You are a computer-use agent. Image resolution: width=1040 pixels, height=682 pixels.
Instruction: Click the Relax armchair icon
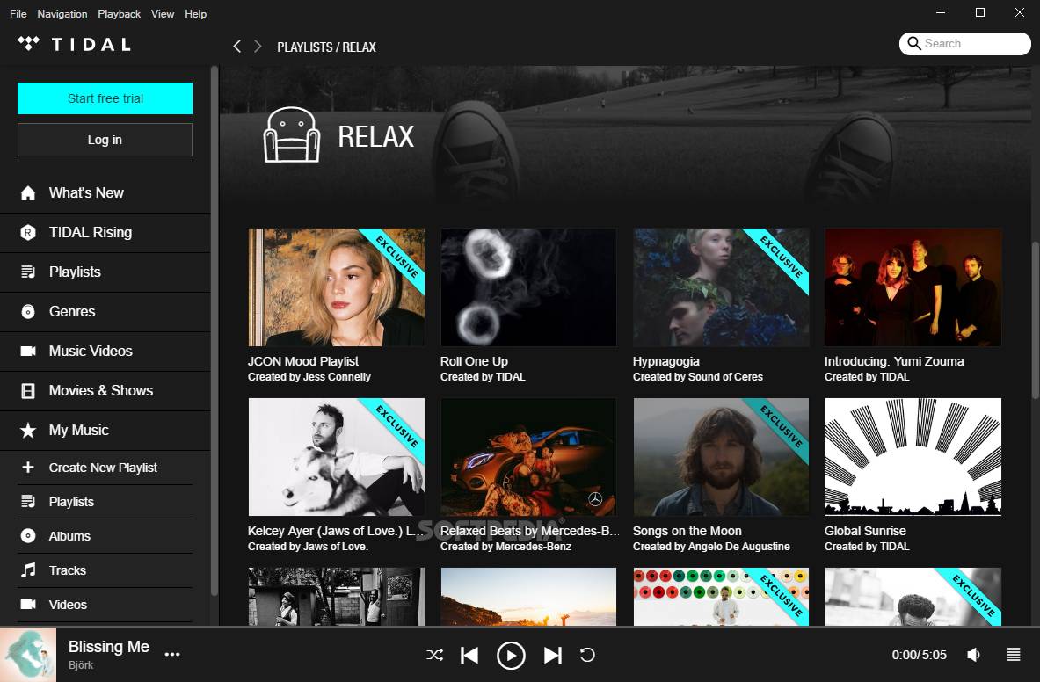(x=292, y=134)
